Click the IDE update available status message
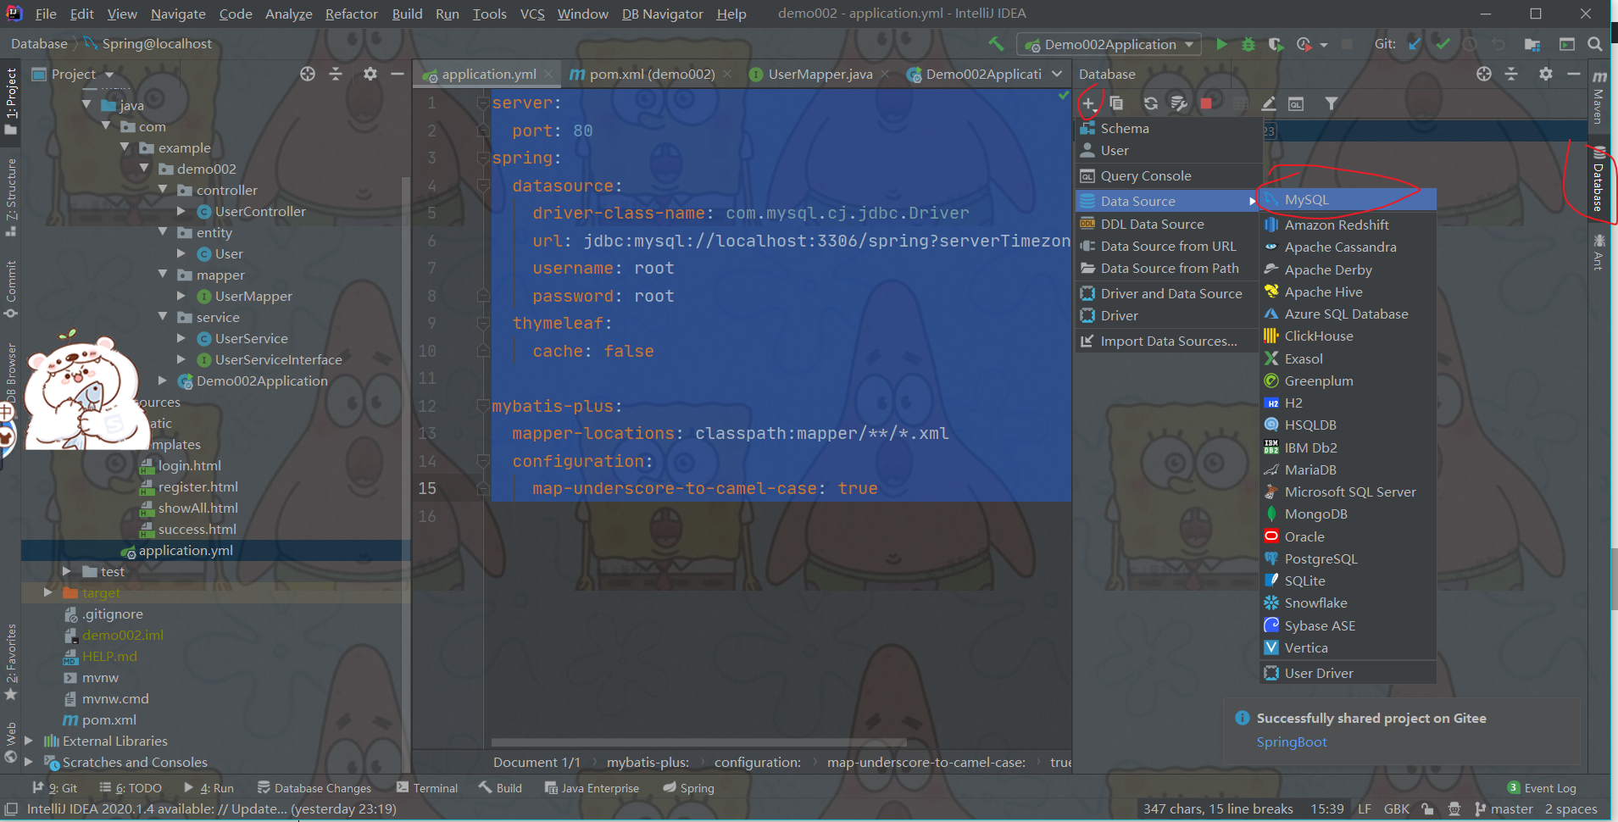Viewport: 1618px width, 822px height. (212, 809)
